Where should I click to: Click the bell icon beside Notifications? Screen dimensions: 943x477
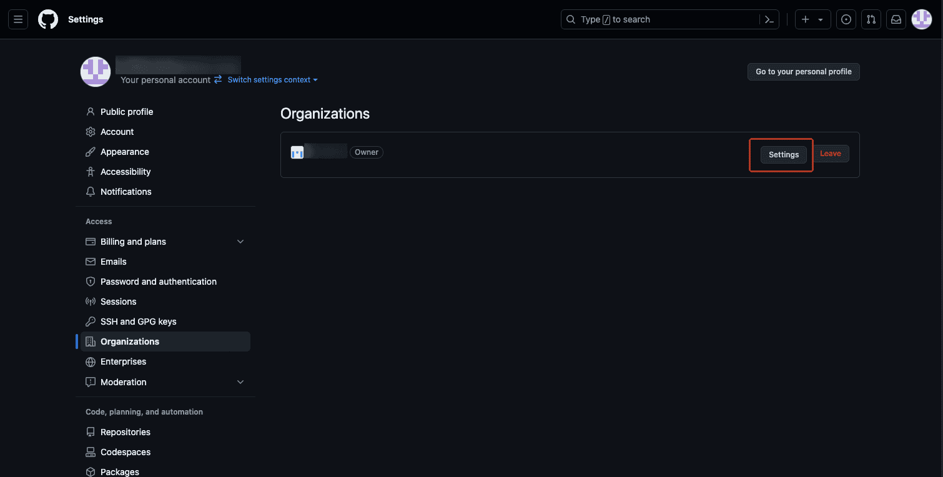click(91, 192)
